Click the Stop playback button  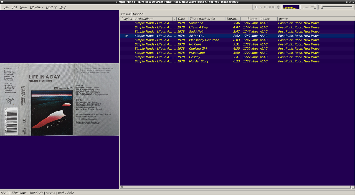(x=257, y=7)
